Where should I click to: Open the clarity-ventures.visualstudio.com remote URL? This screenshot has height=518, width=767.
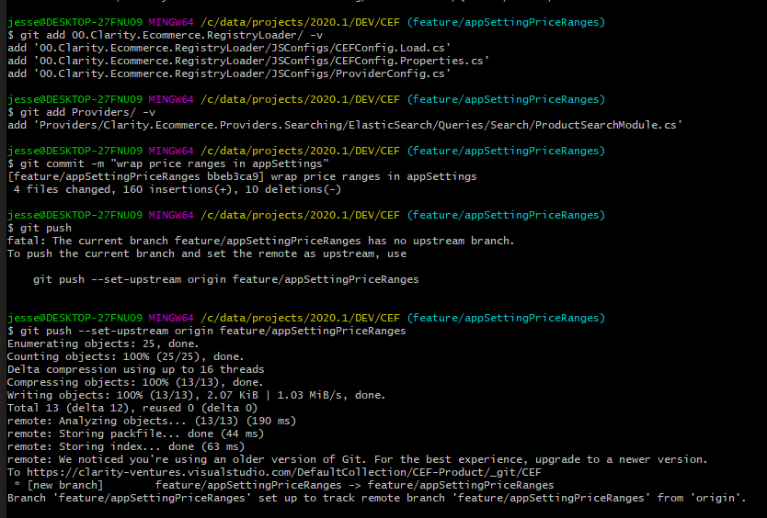(x=283, y=472)
